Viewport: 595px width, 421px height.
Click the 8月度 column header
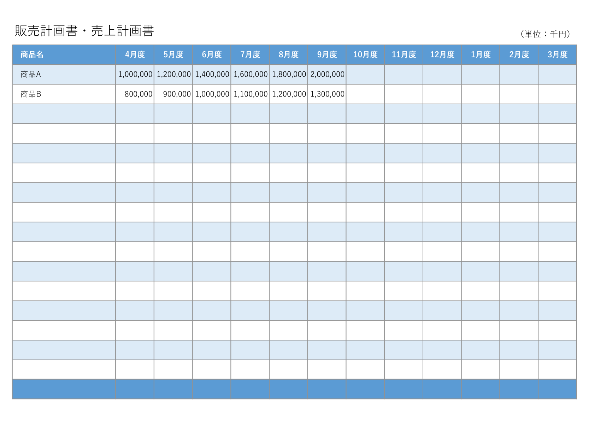coord(289,54)
